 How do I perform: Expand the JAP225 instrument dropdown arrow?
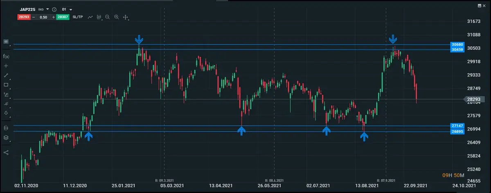click(x=47, y=9)
